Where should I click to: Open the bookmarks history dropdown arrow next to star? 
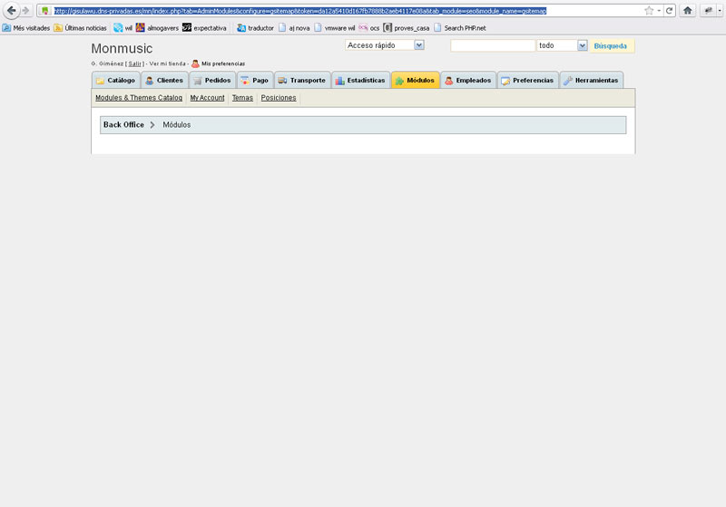[659, 11]
